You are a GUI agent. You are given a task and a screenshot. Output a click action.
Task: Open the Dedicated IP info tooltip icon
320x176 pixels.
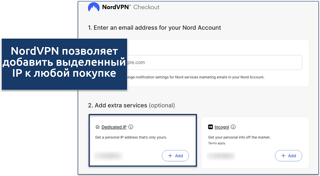coord(131,127)
